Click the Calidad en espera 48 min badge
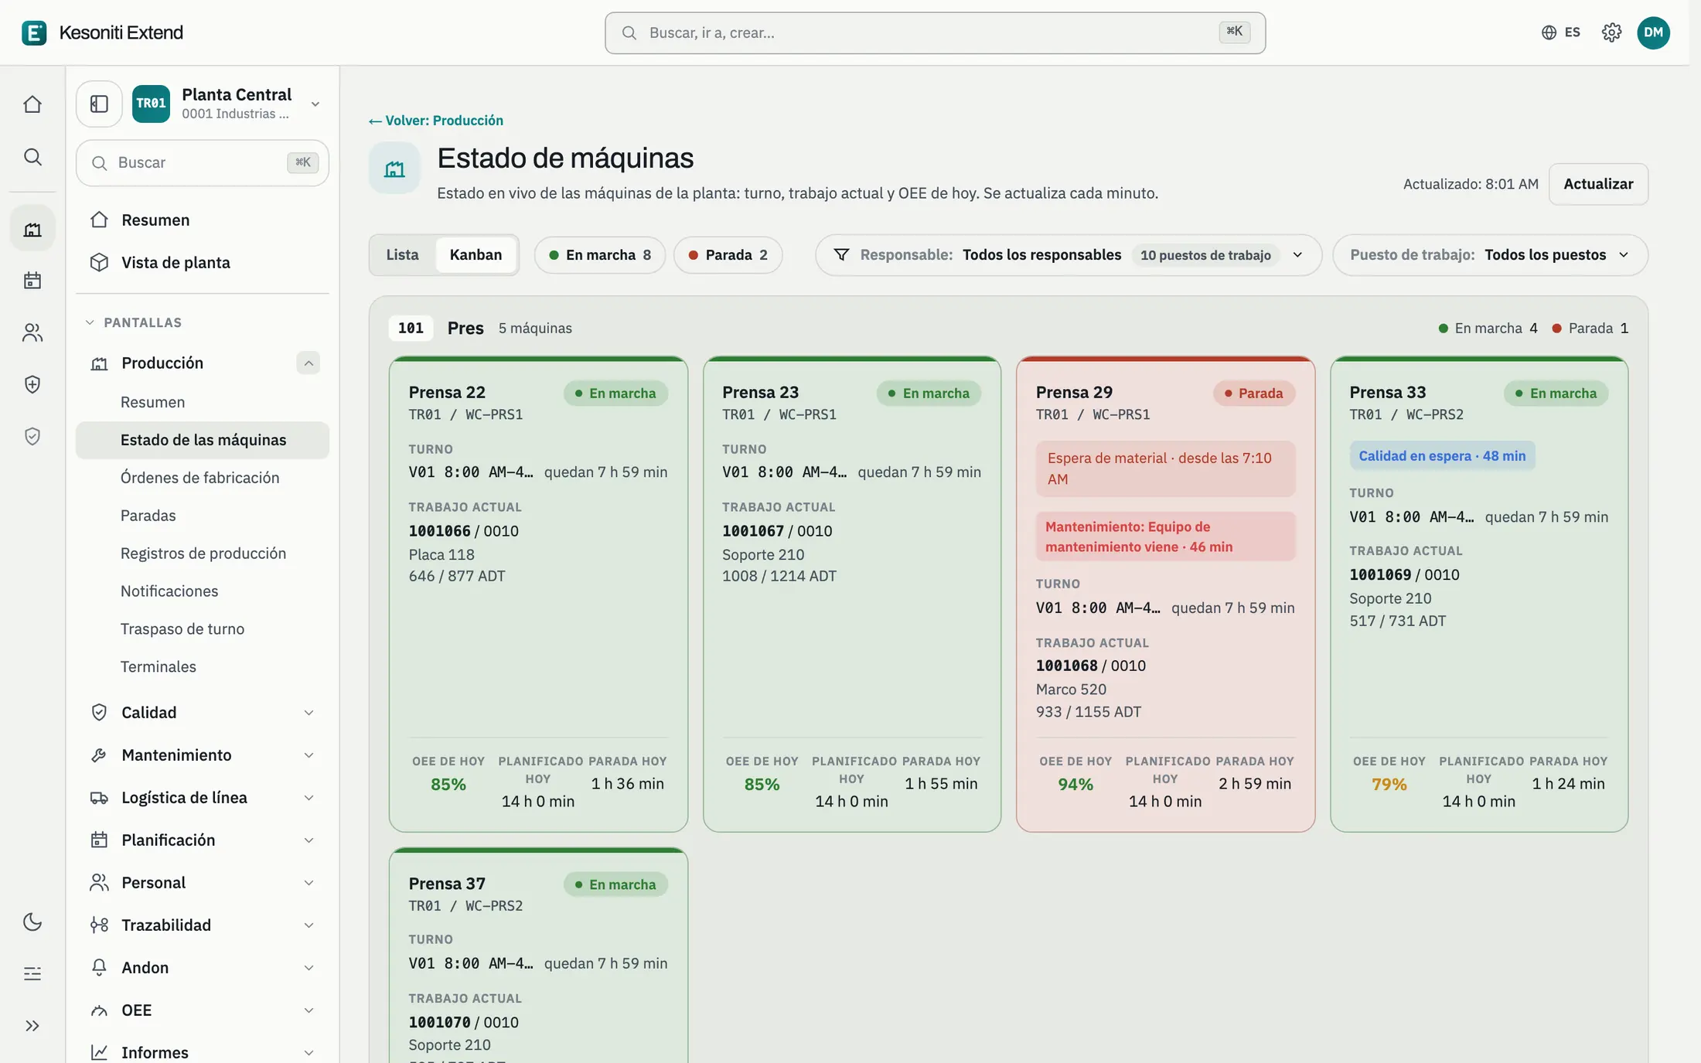Screen dimensions: 1701x1063 pos(1442,456)
